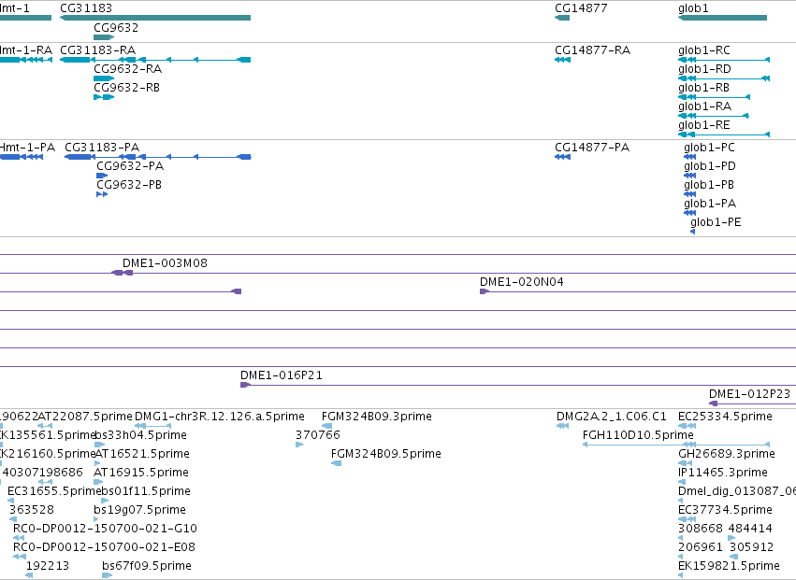Select the glob1-PD protein

690,176
